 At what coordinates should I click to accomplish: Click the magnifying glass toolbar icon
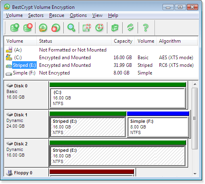tap(71, 28)
